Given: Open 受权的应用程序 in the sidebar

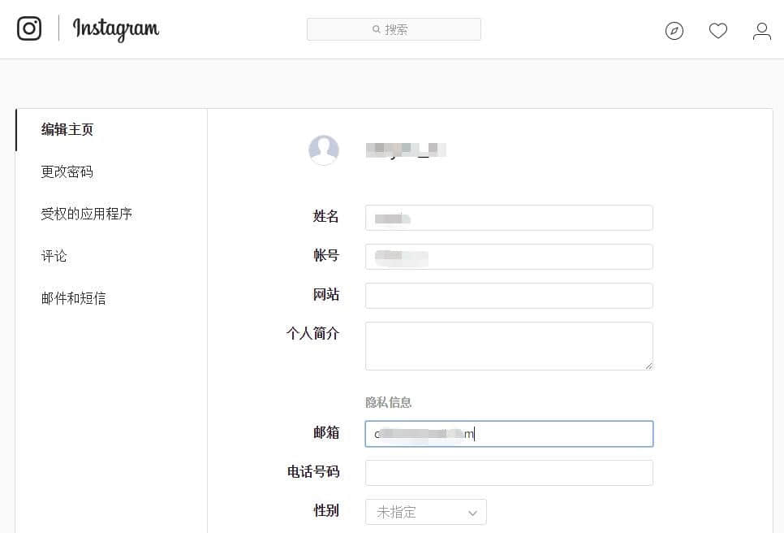Looking at the screenshot, I should pyautogui.click(x=87, y=214).
